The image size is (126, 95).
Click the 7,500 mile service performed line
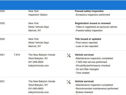(91, 62)
